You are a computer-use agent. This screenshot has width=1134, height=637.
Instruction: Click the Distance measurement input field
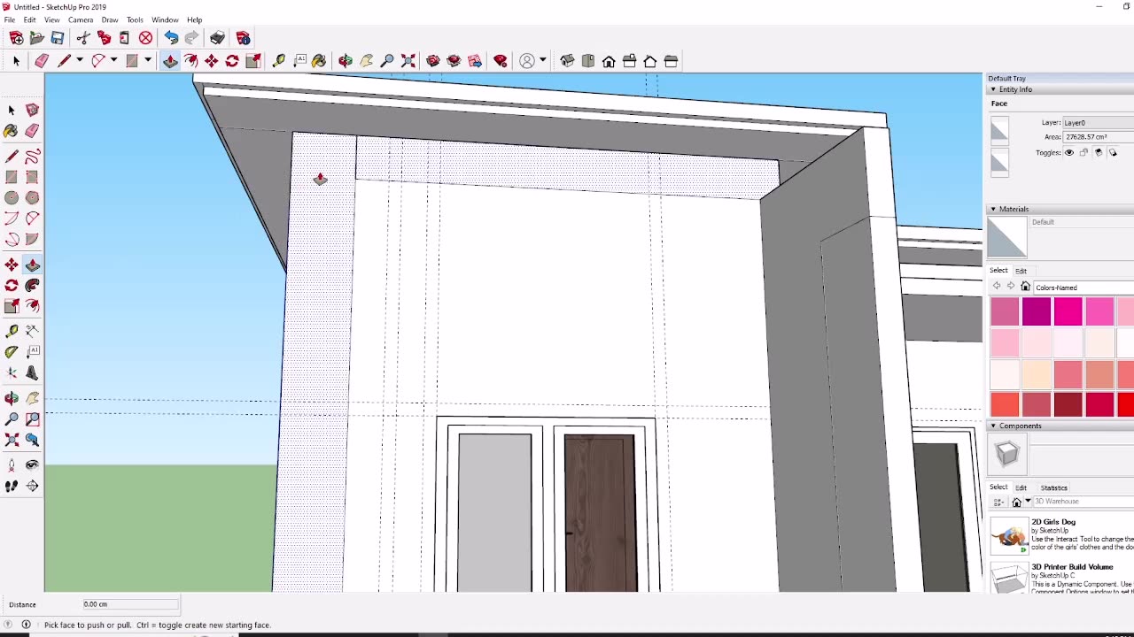[x=130, y=604]
